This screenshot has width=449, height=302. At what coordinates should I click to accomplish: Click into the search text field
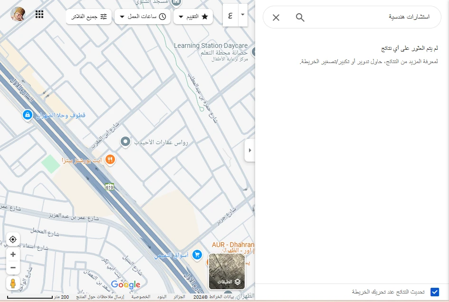pos(371,18)
